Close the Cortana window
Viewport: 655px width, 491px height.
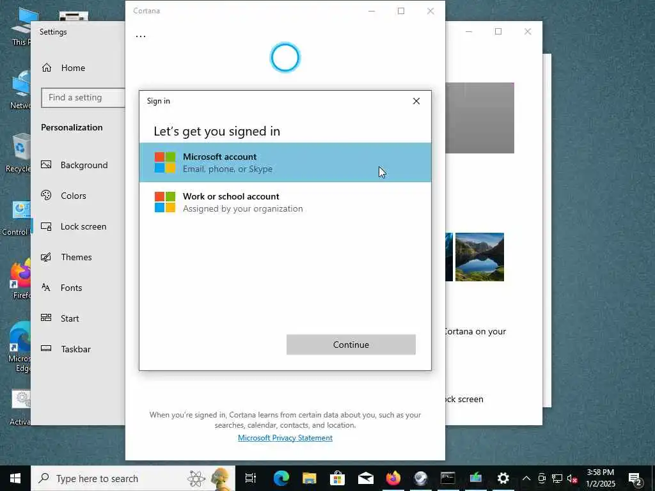tap(430, 11)
